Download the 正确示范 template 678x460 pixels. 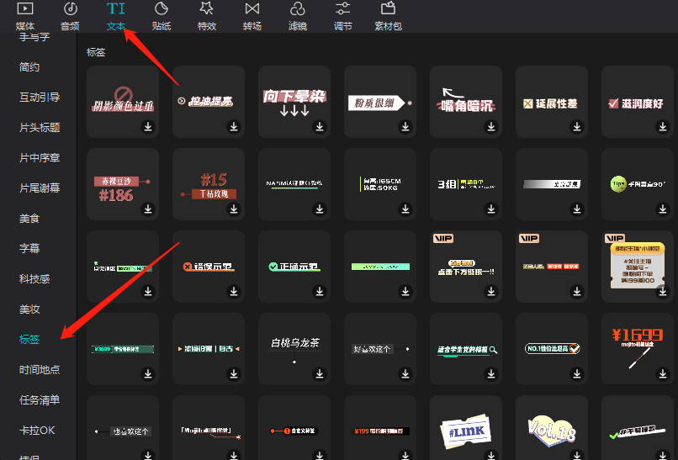(x=320, y=292)
